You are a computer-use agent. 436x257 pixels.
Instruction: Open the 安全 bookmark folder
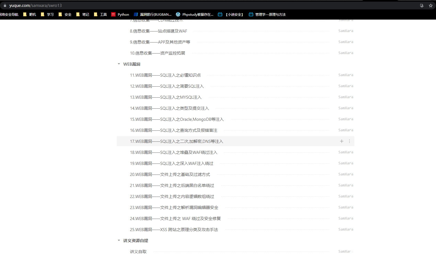click(x=65, y=14)
